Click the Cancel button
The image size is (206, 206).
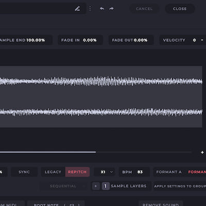coord(144,9)
